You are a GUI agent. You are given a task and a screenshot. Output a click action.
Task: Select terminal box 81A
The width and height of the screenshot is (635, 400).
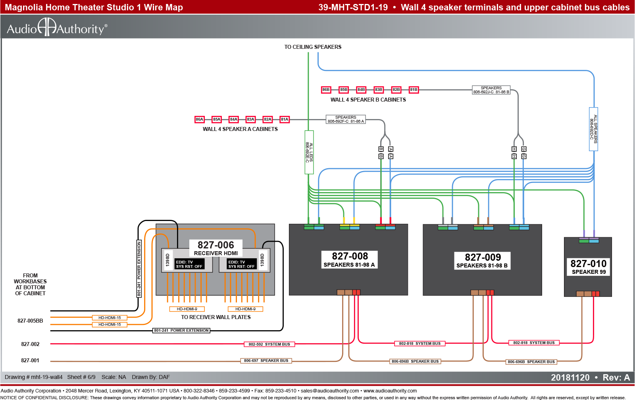click(285, 119)
